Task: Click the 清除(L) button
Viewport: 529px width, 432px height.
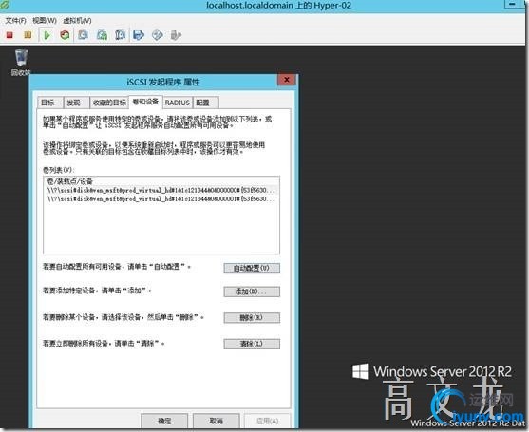Action: click(252, 344)
